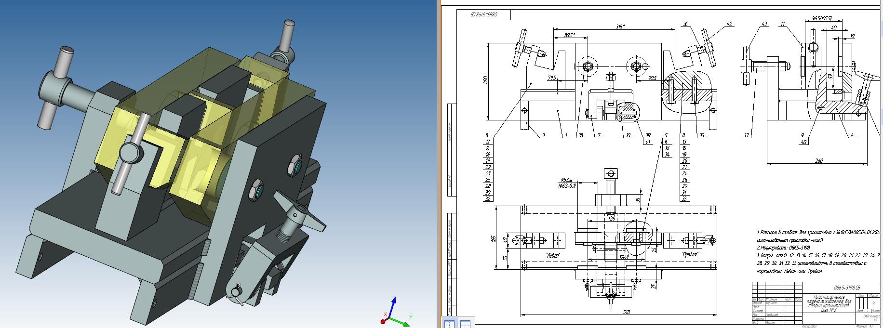This screenshot has width=883, height=328.
Task: Click the first layout icon below the drawing
Action: click(x=448, y=324)
